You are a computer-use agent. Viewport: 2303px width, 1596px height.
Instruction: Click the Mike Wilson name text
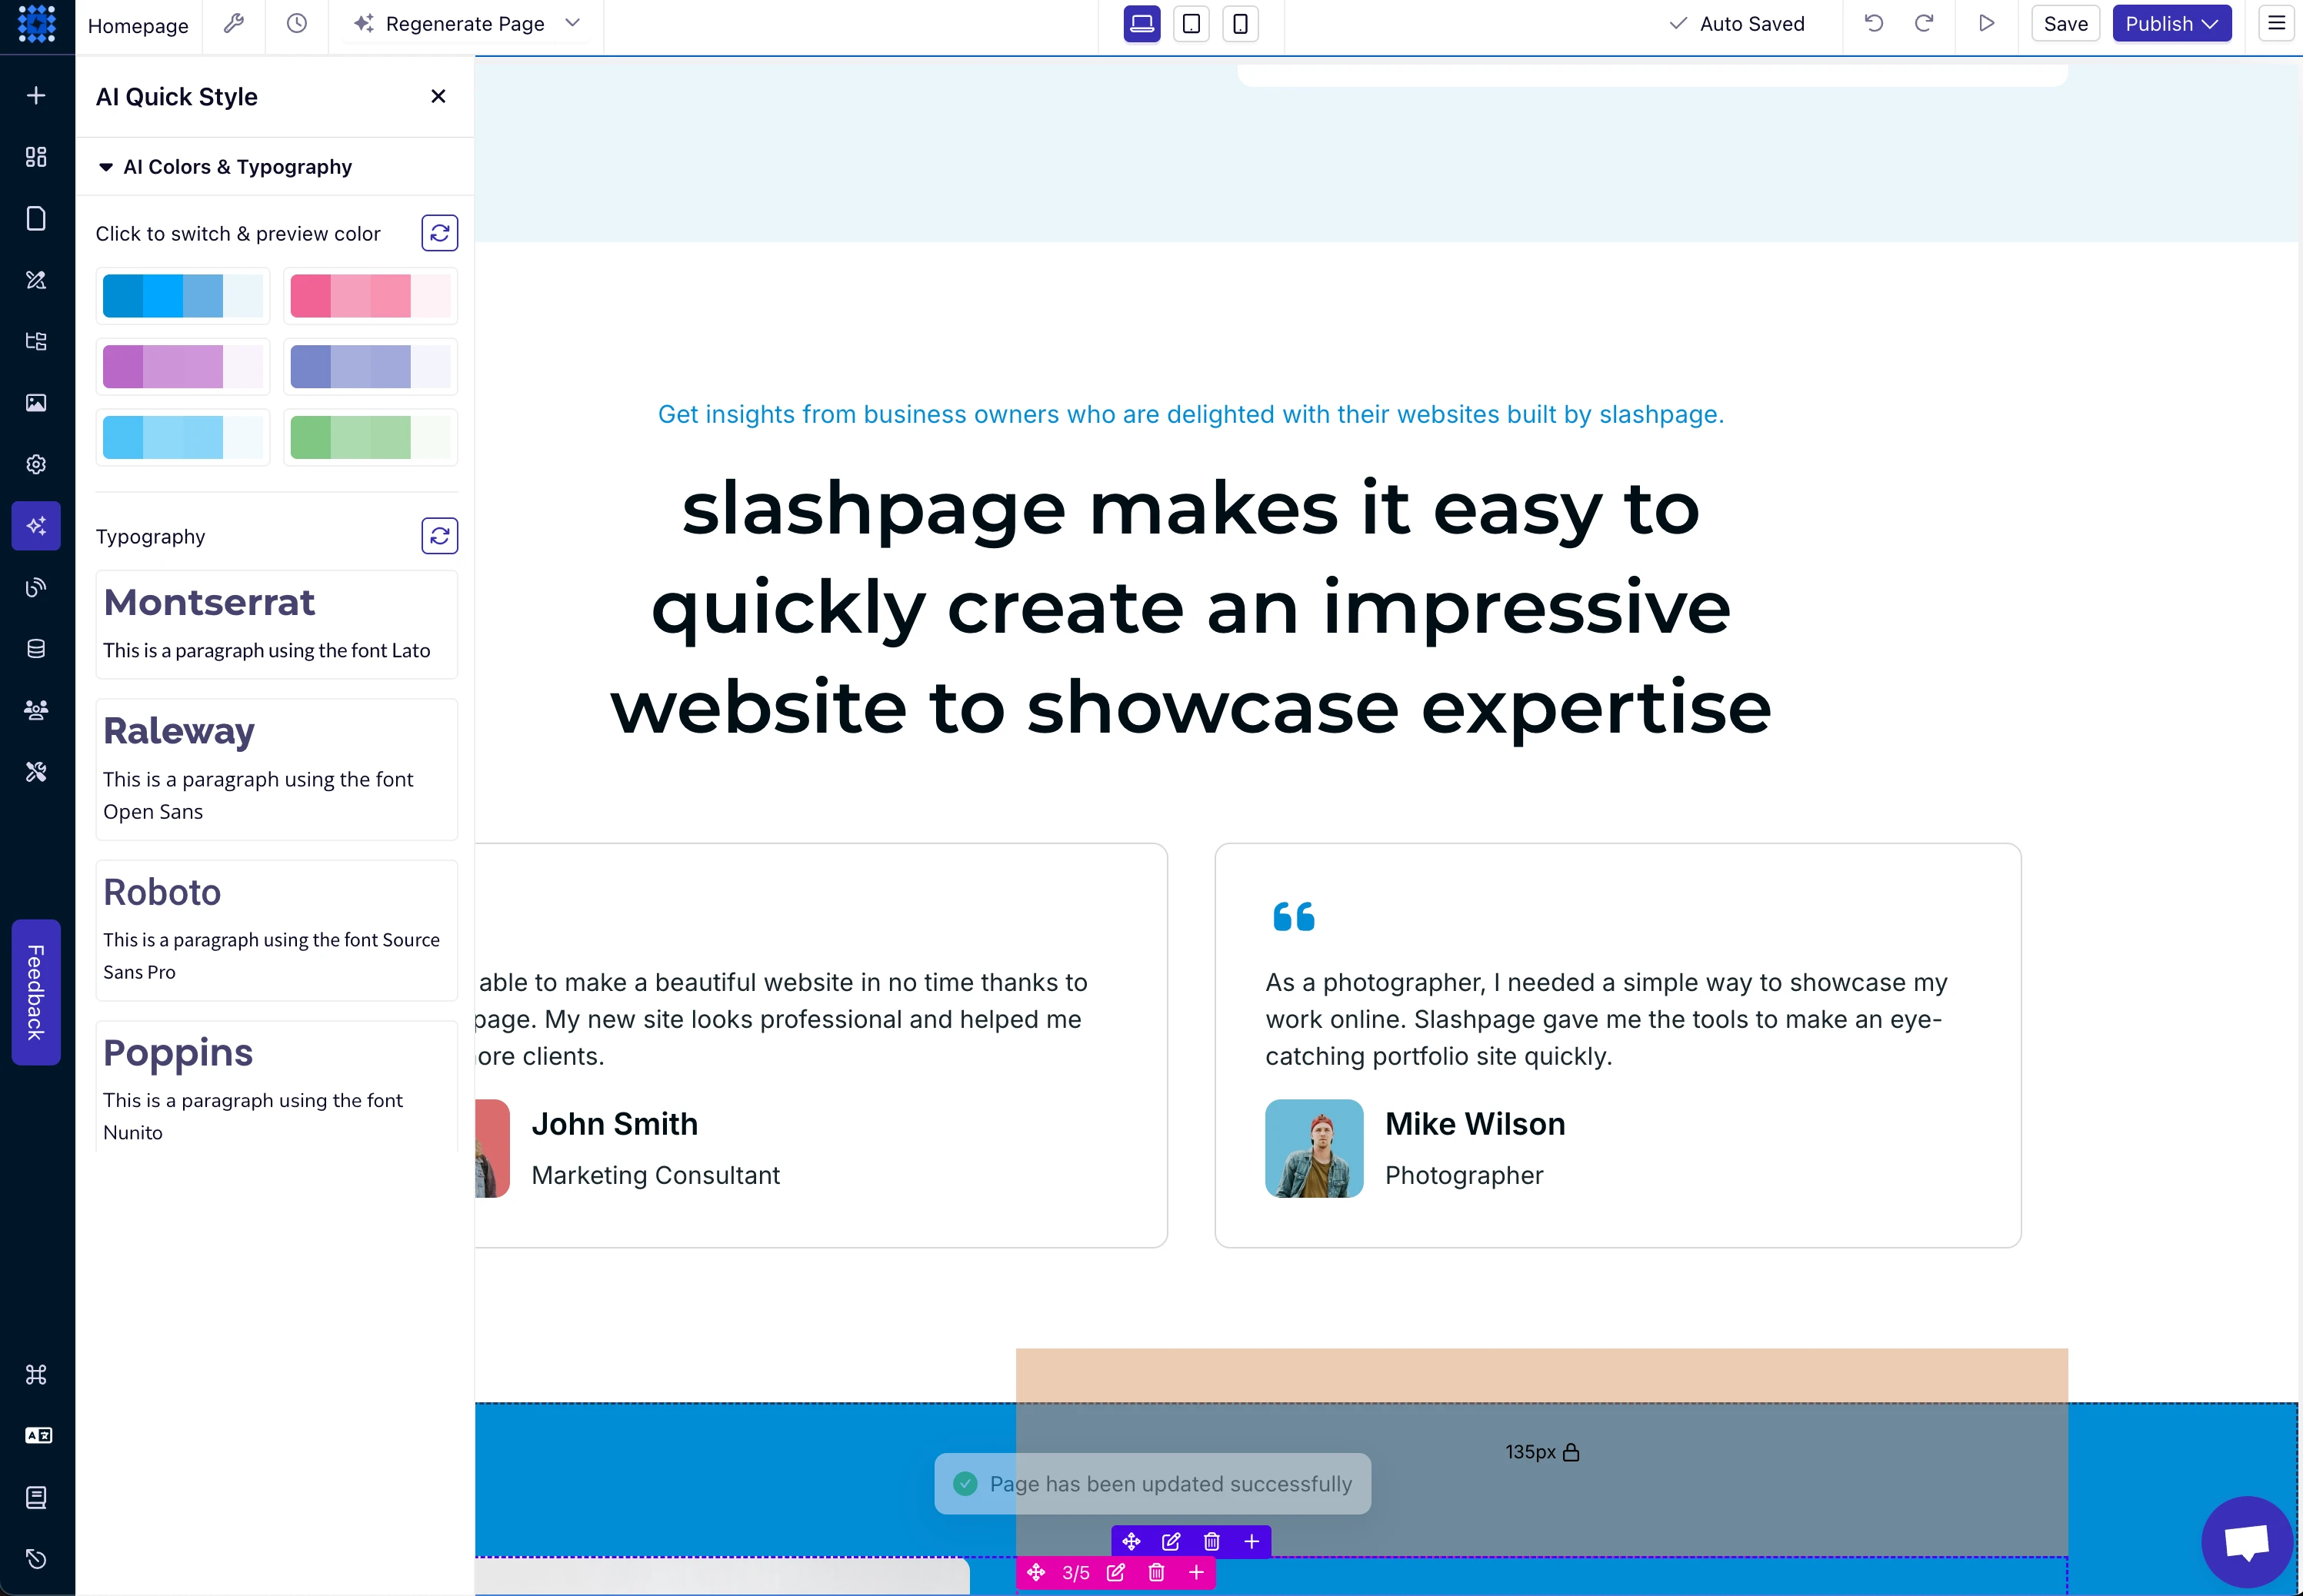[1475, 1124]
